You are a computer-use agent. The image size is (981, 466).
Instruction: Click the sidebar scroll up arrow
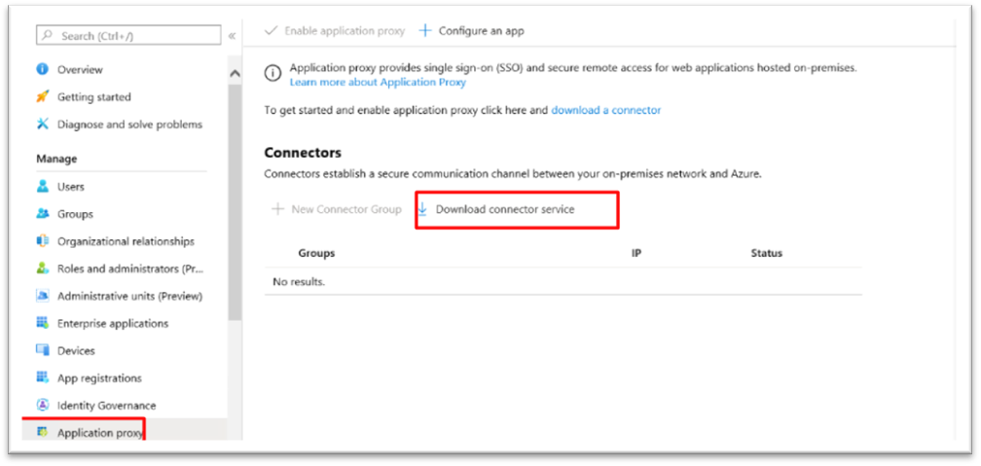(236, 73)
